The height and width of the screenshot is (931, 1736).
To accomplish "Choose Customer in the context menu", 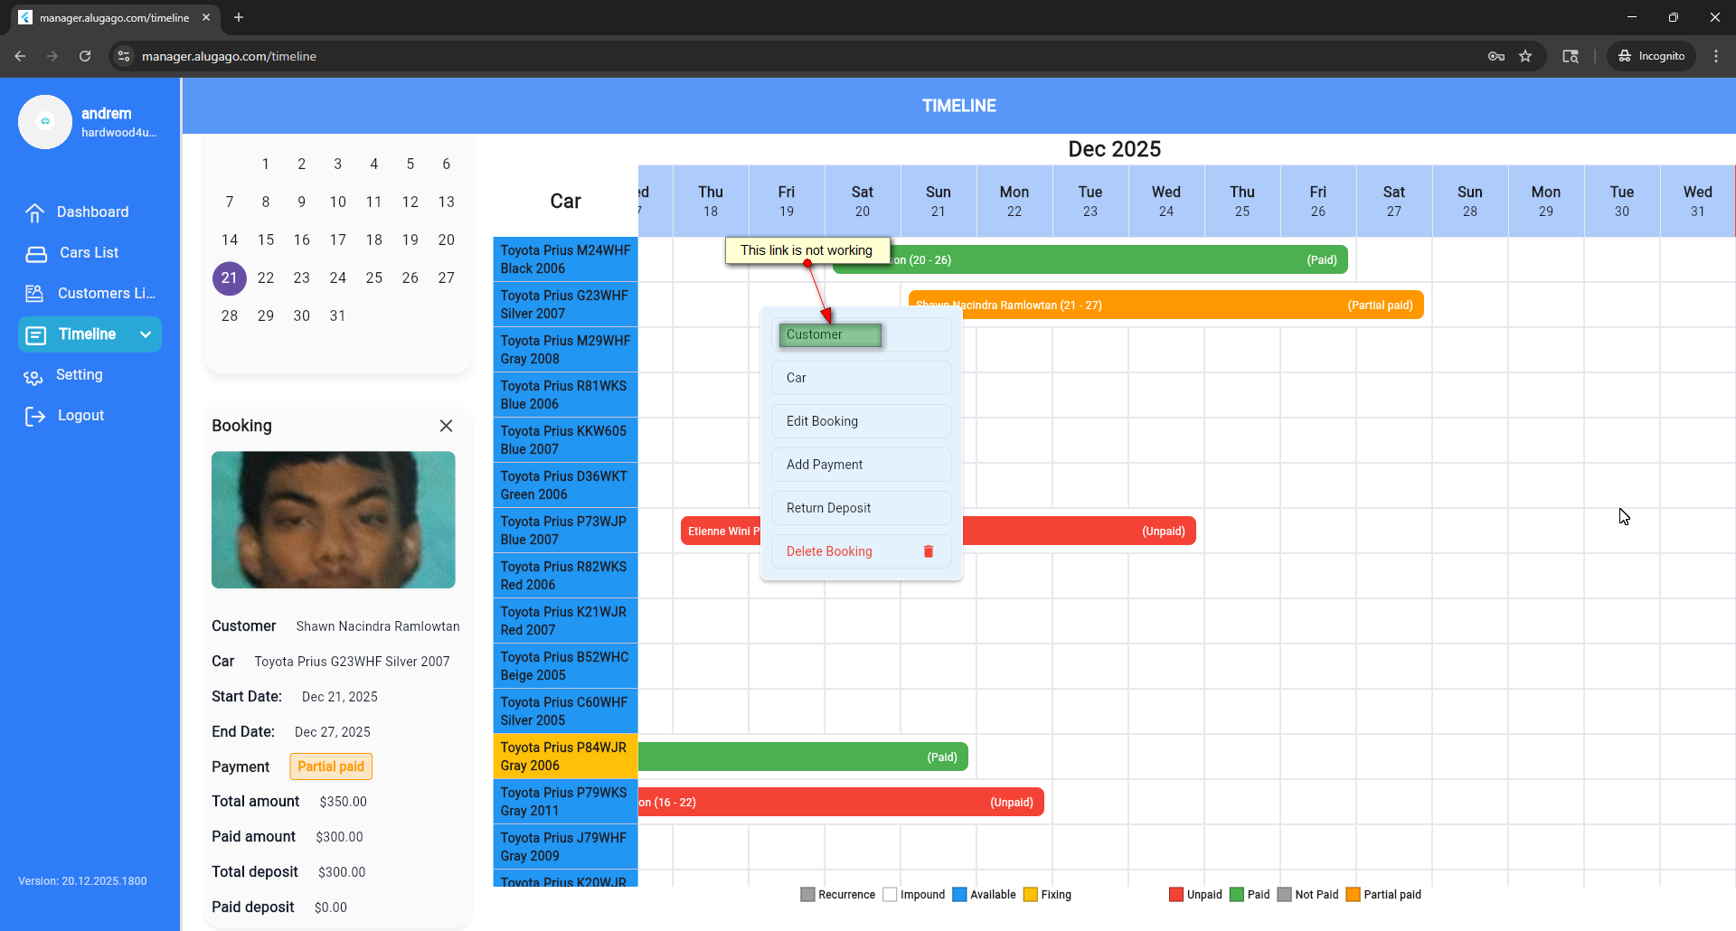I will [x=829, y=335].
